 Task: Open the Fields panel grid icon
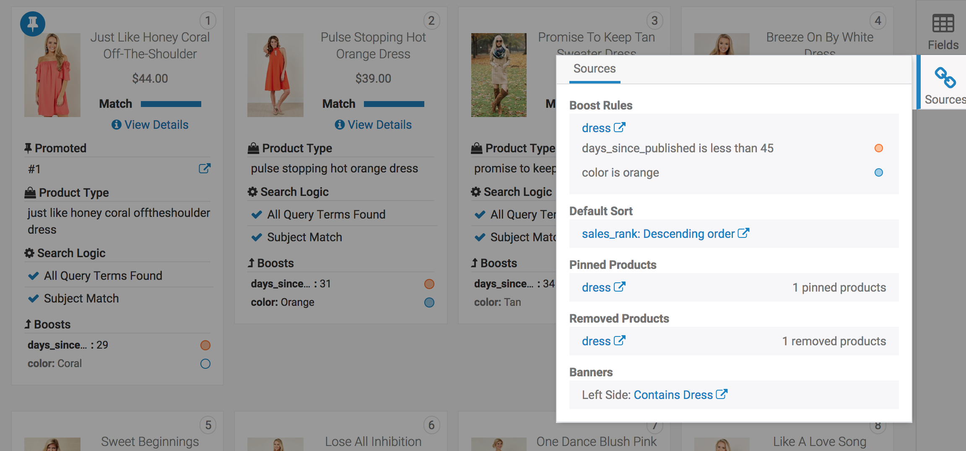pos(943,23)
